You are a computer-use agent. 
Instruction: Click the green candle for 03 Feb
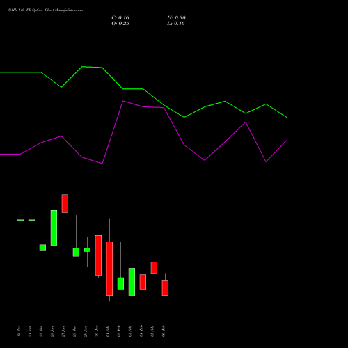pos(132,282)
